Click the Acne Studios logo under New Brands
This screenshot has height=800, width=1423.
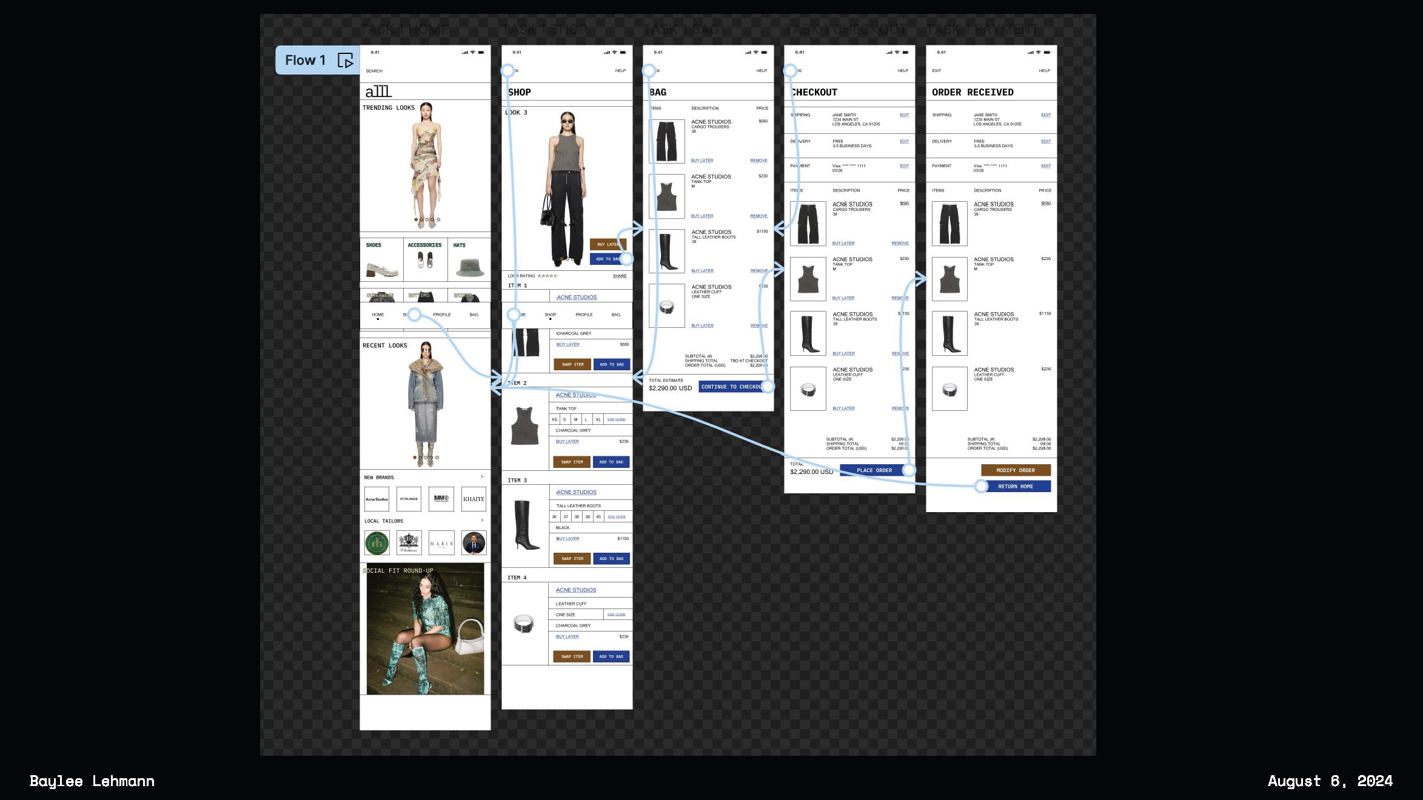377,498
